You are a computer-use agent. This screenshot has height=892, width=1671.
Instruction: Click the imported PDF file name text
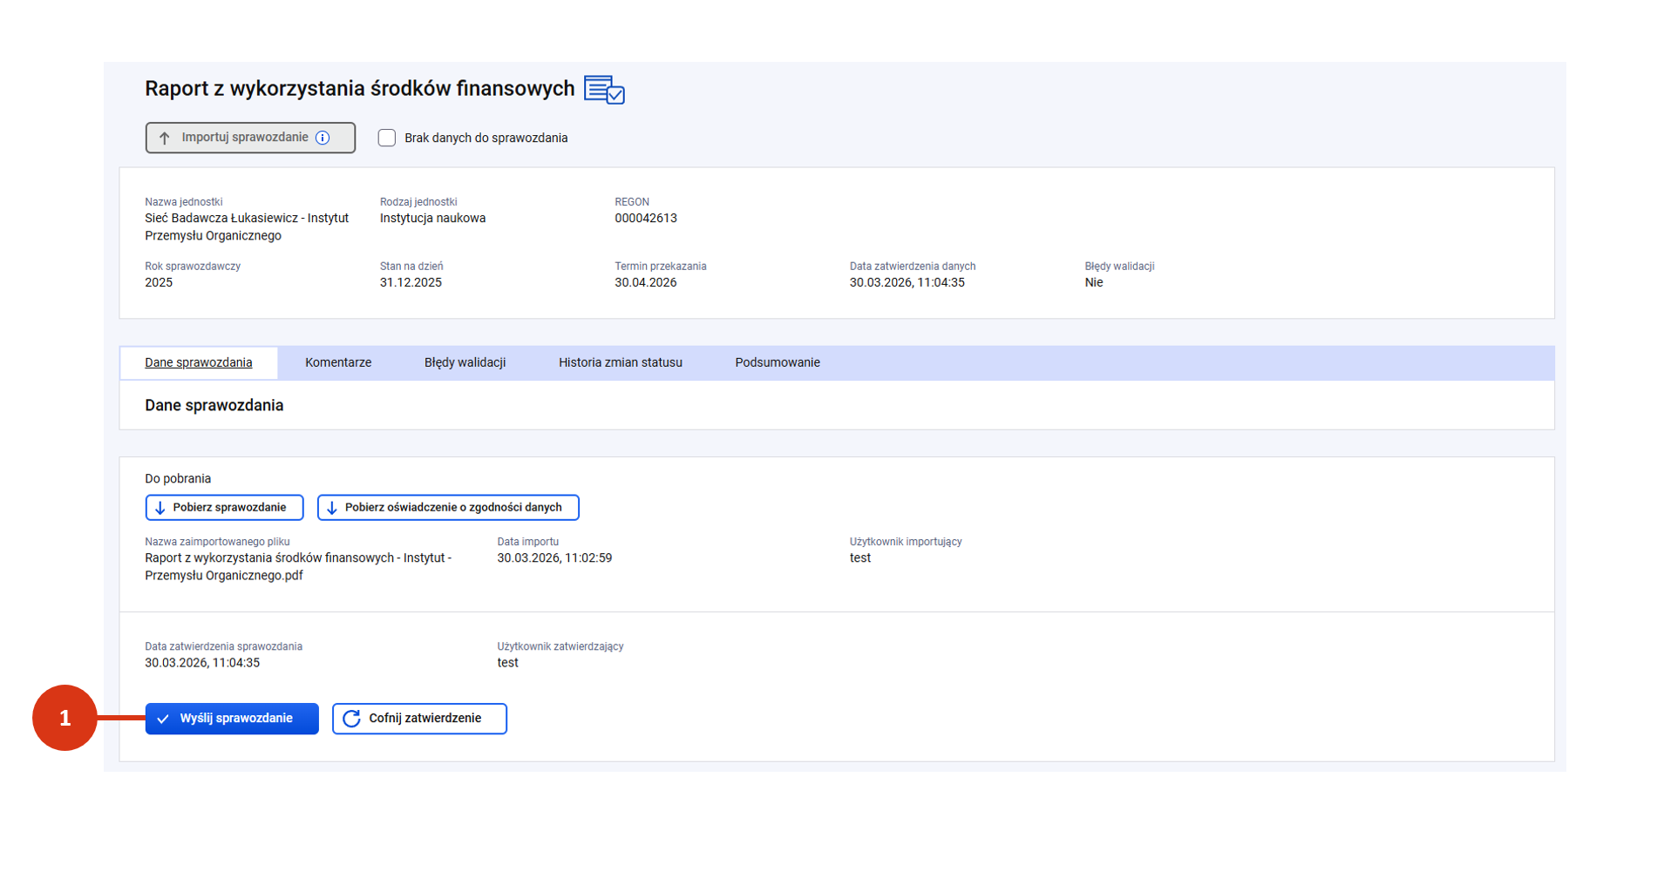tap(297, 566)
